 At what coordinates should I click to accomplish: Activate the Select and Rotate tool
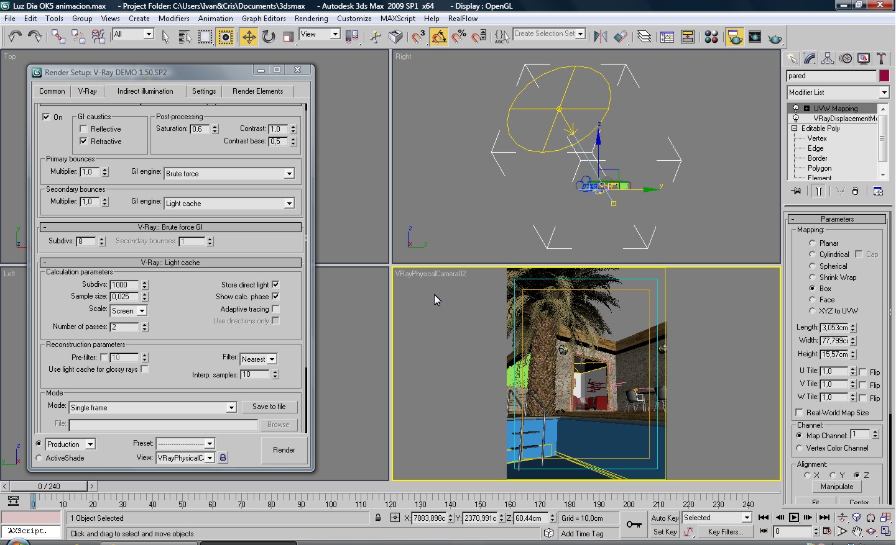click(x=269, y=37)
